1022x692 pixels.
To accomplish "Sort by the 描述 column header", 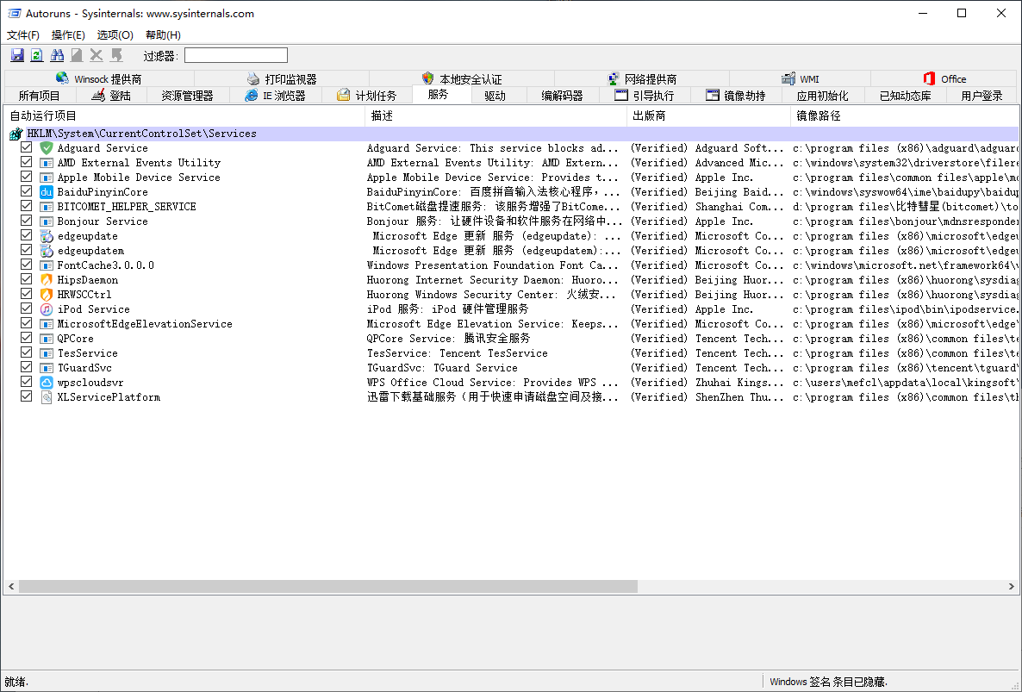I will [496, 116].
